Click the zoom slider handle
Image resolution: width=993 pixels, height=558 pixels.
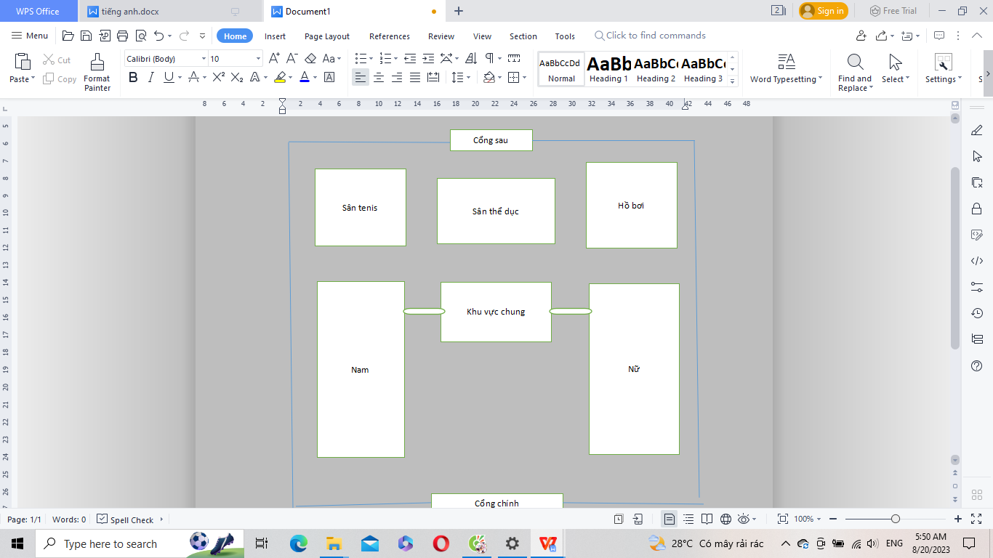896,519
